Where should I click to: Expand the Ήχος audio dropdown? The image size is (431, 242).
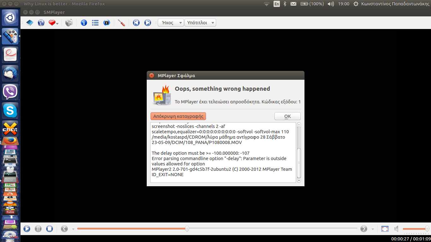click(x=171, y=23)
